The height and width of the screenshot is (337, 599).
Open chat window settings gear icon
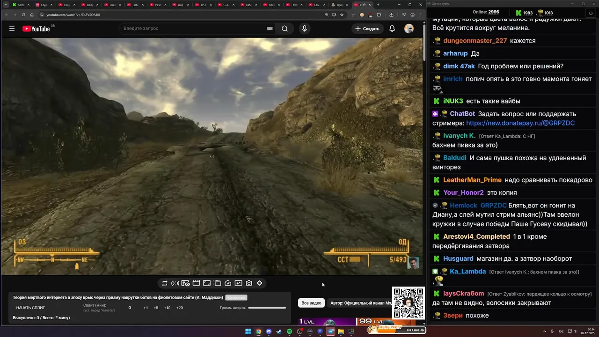(x=591, y=13)
